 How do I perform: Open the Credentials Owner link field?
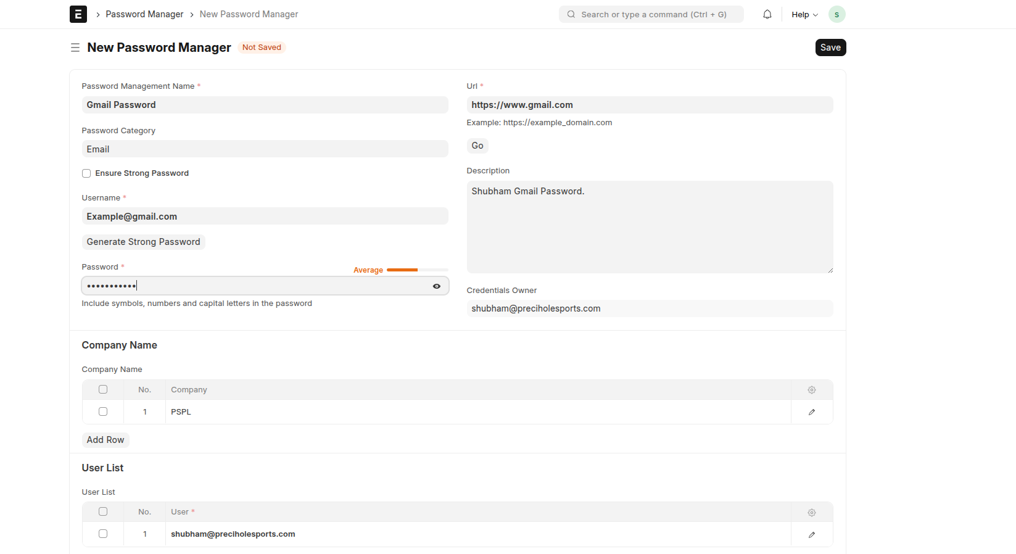coord(650,308)
